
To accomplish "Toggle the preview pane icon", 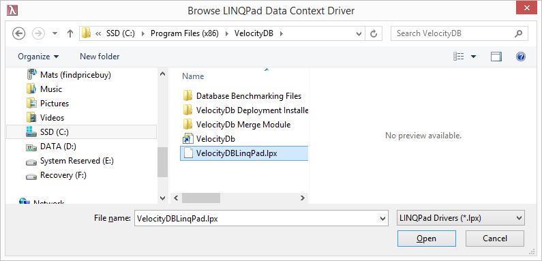I will click(x=496, y=57).
